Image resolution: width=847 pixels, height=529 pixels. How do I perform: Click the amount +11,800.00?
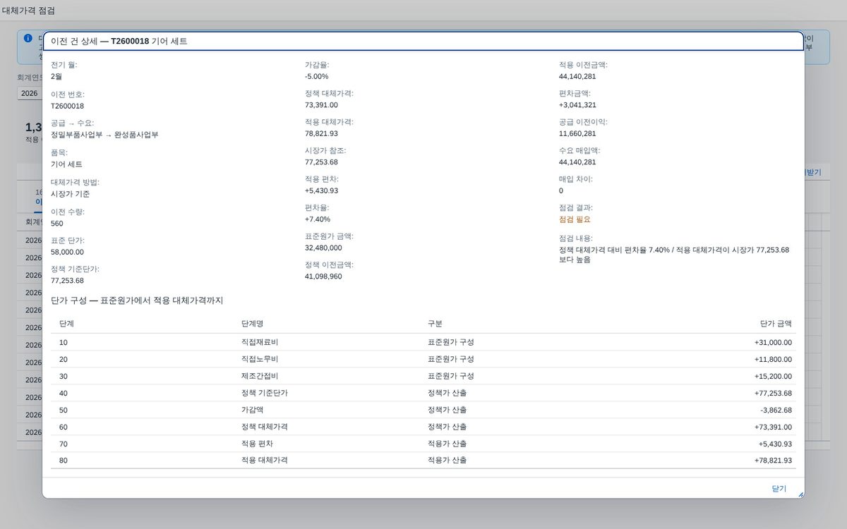pyautogui.click(x=773, y=359)
